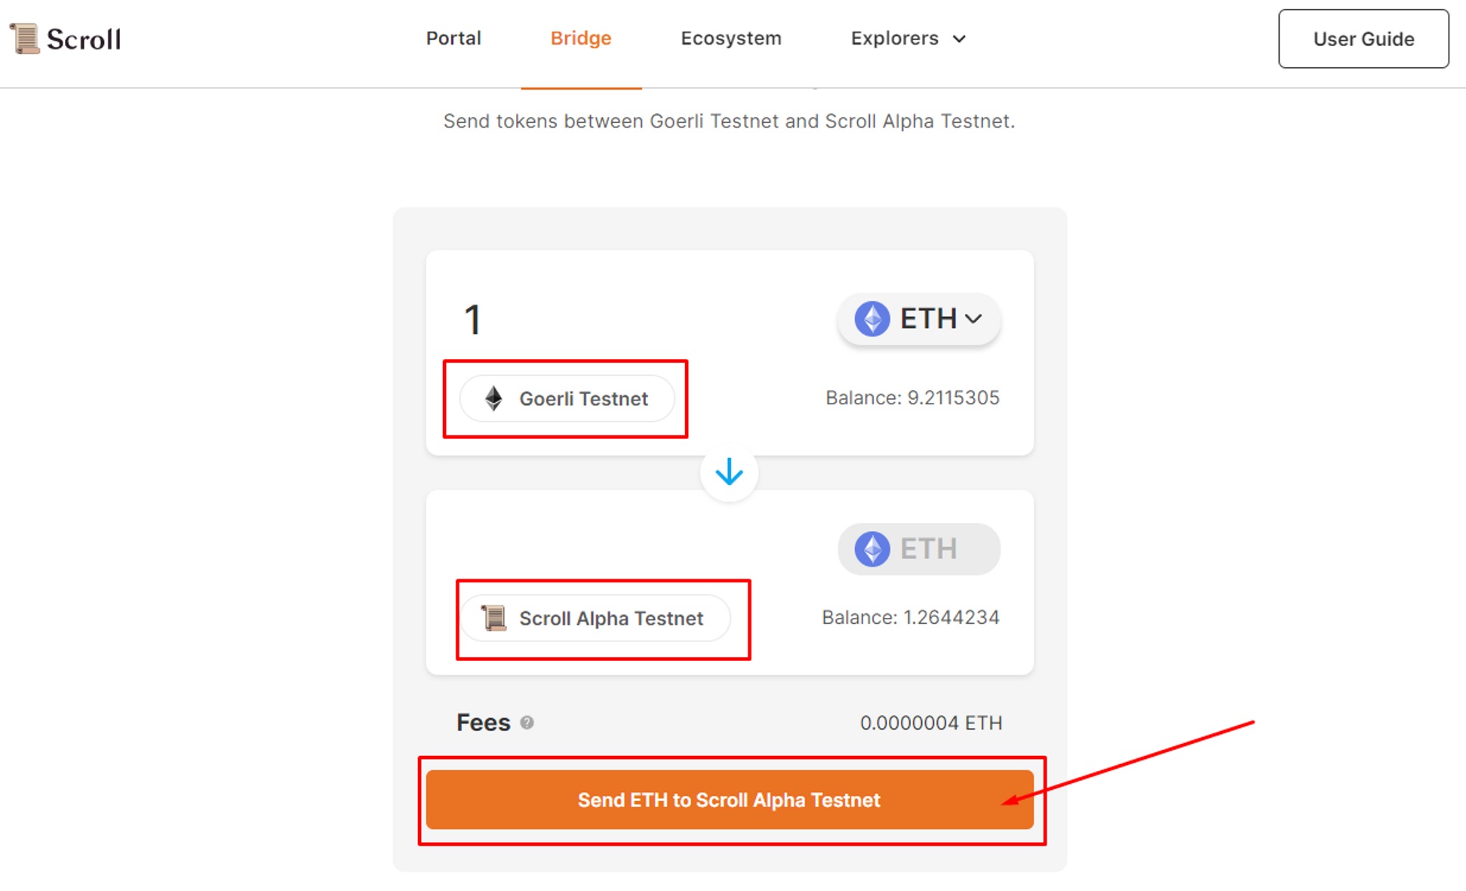Open the source ETH token dropdown chevron
Viewport: 1466px width, 891px height.
point(973,319)
